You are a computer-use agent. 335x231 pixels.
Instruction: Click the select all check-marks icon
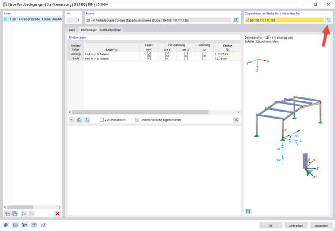(x=24, y=213)
